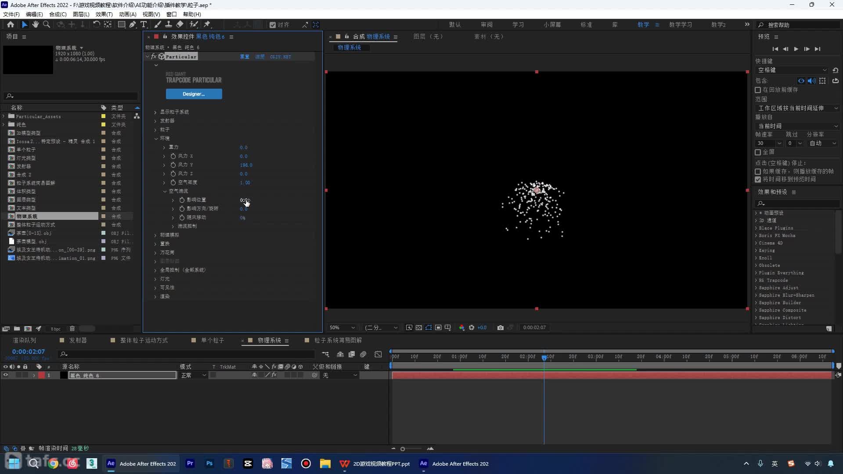Screen dimensions: 843x474
Task: Select the 标准 workspace
Action: coord(586,25)
